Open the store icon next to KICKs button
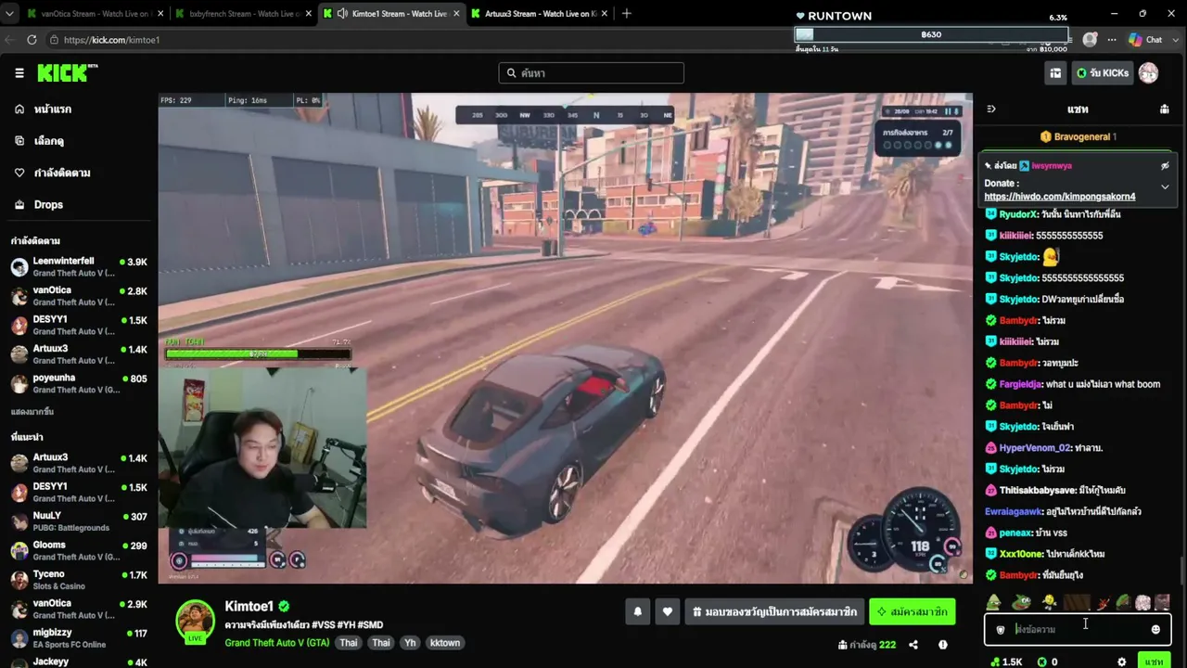Screen dimensions: 1187x668 point(1055,73)
